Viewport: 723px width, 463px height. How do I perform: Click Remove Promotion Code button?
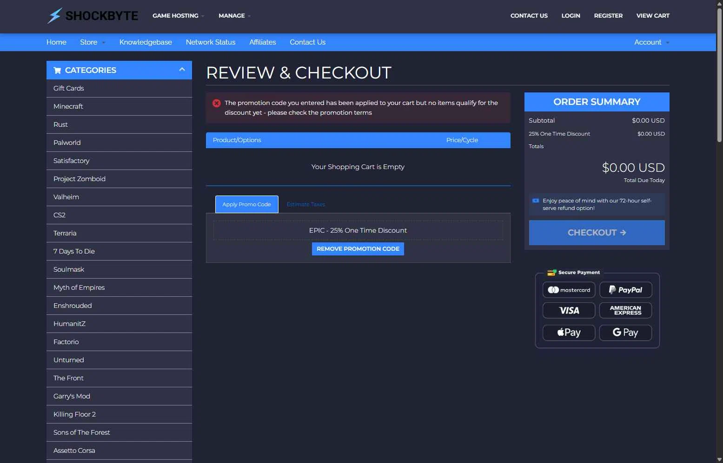pos(358,249)
